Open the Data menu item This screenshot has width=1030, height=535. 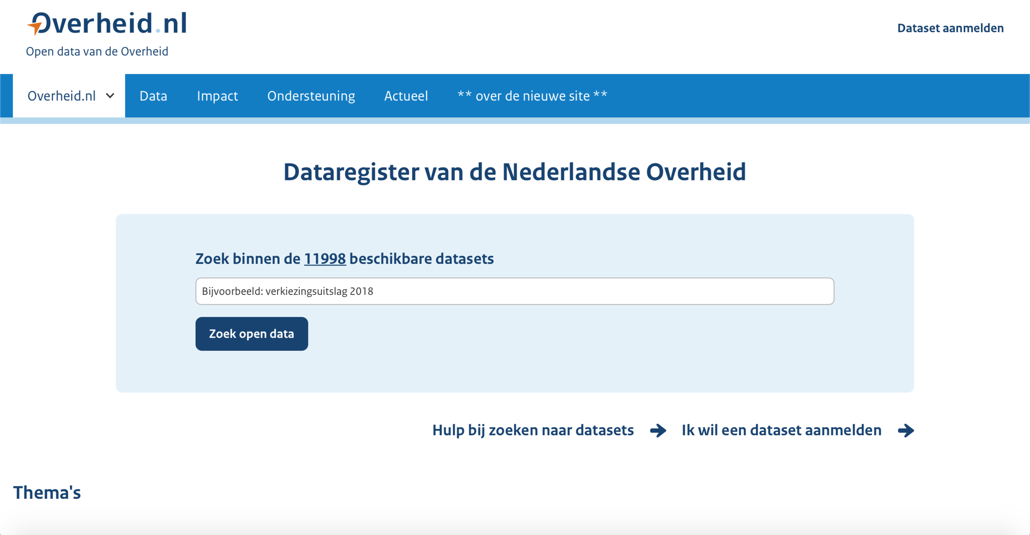click(153, 96)
